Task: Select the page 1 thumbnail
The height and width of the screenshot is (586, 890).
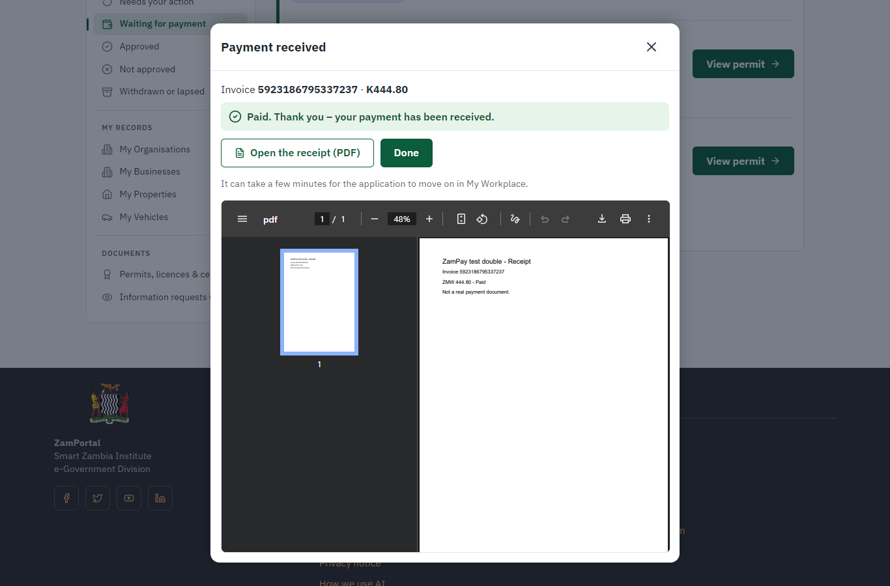Action: [319, 302]
